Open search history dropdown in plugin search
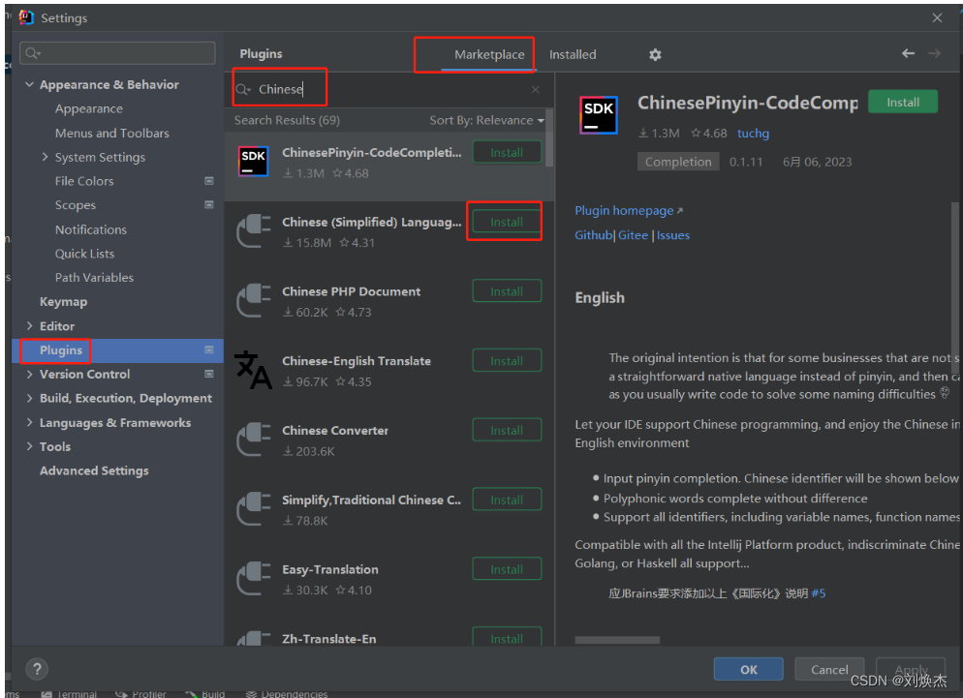 (x=249, y=90)
